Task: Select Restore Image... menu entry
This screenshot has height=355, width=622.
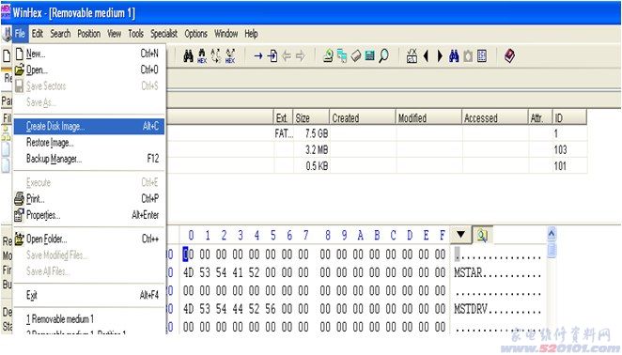Action: click(x=89, y=143)
